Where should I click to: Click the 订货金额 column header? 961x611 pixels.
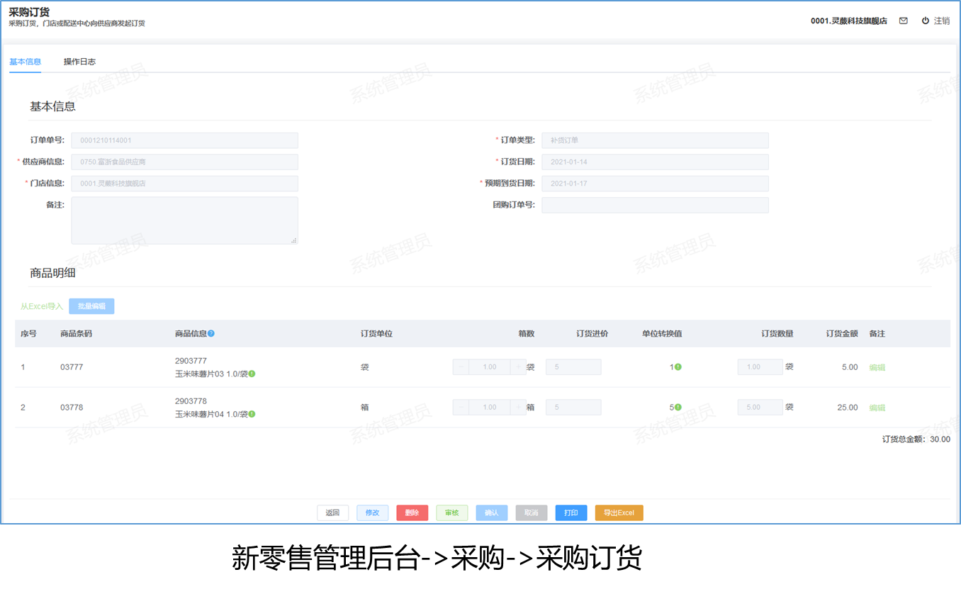(842, 334)
